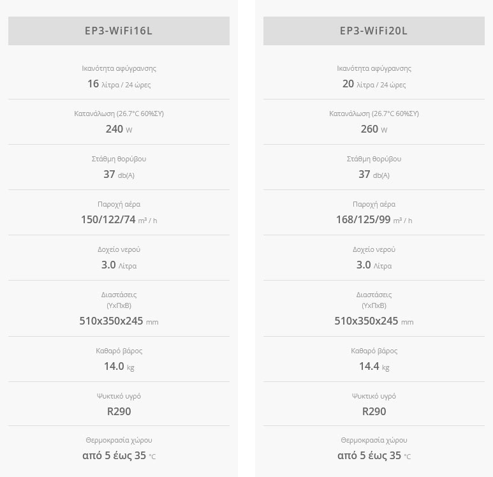The image size is (493, 477).
Task: Select 3.0 Λίτρα water tank for EP3-WiFi20L
Action: coord(374,265)
